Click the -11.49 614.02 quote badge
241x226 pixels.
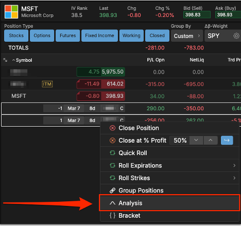coord(101,84)
